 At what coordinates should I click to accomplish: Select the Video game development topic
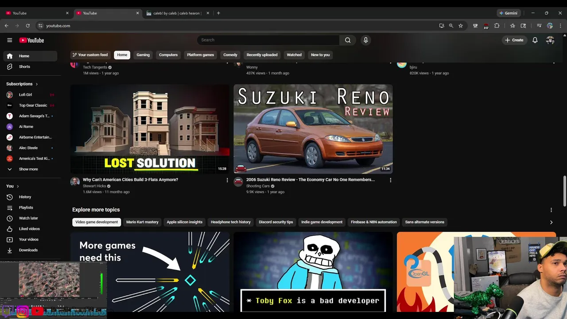point(97,222)
